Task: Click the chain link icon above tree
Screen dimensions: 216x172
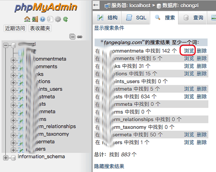Action: (x=80, y=37)
